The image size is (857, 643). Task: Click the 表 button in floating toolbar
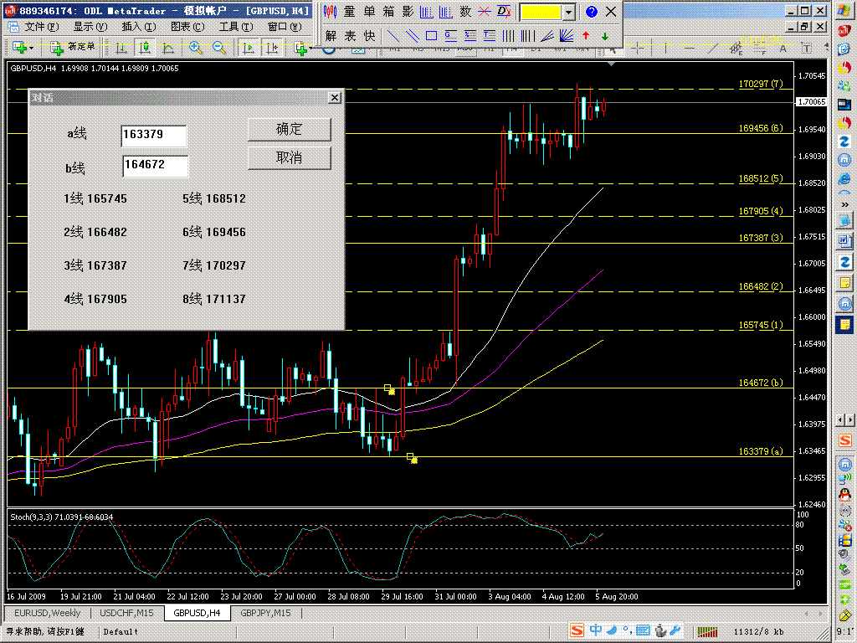[x=351, y=36]
